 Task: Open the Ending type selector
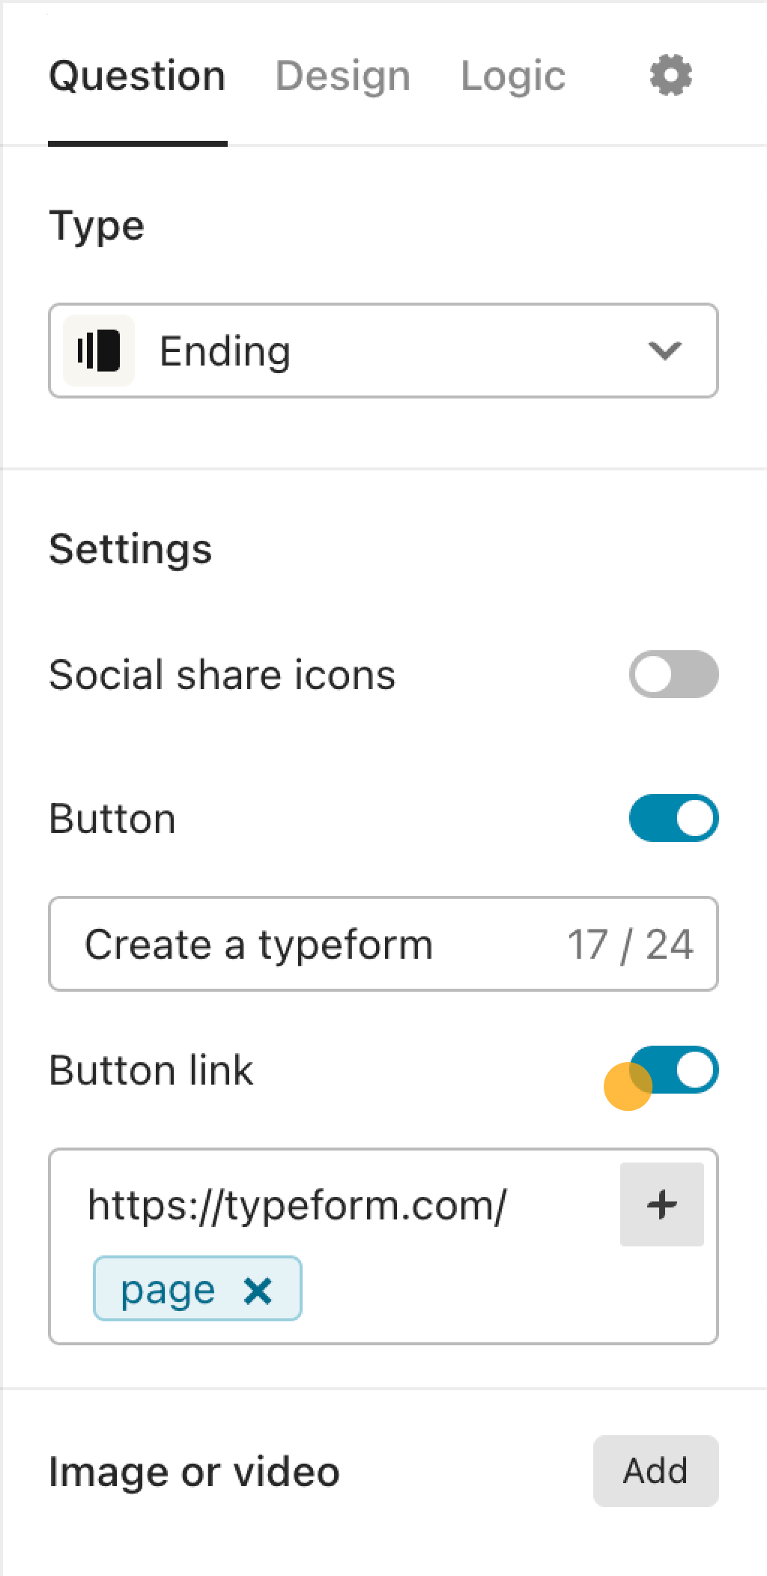(x=383, y=351)
